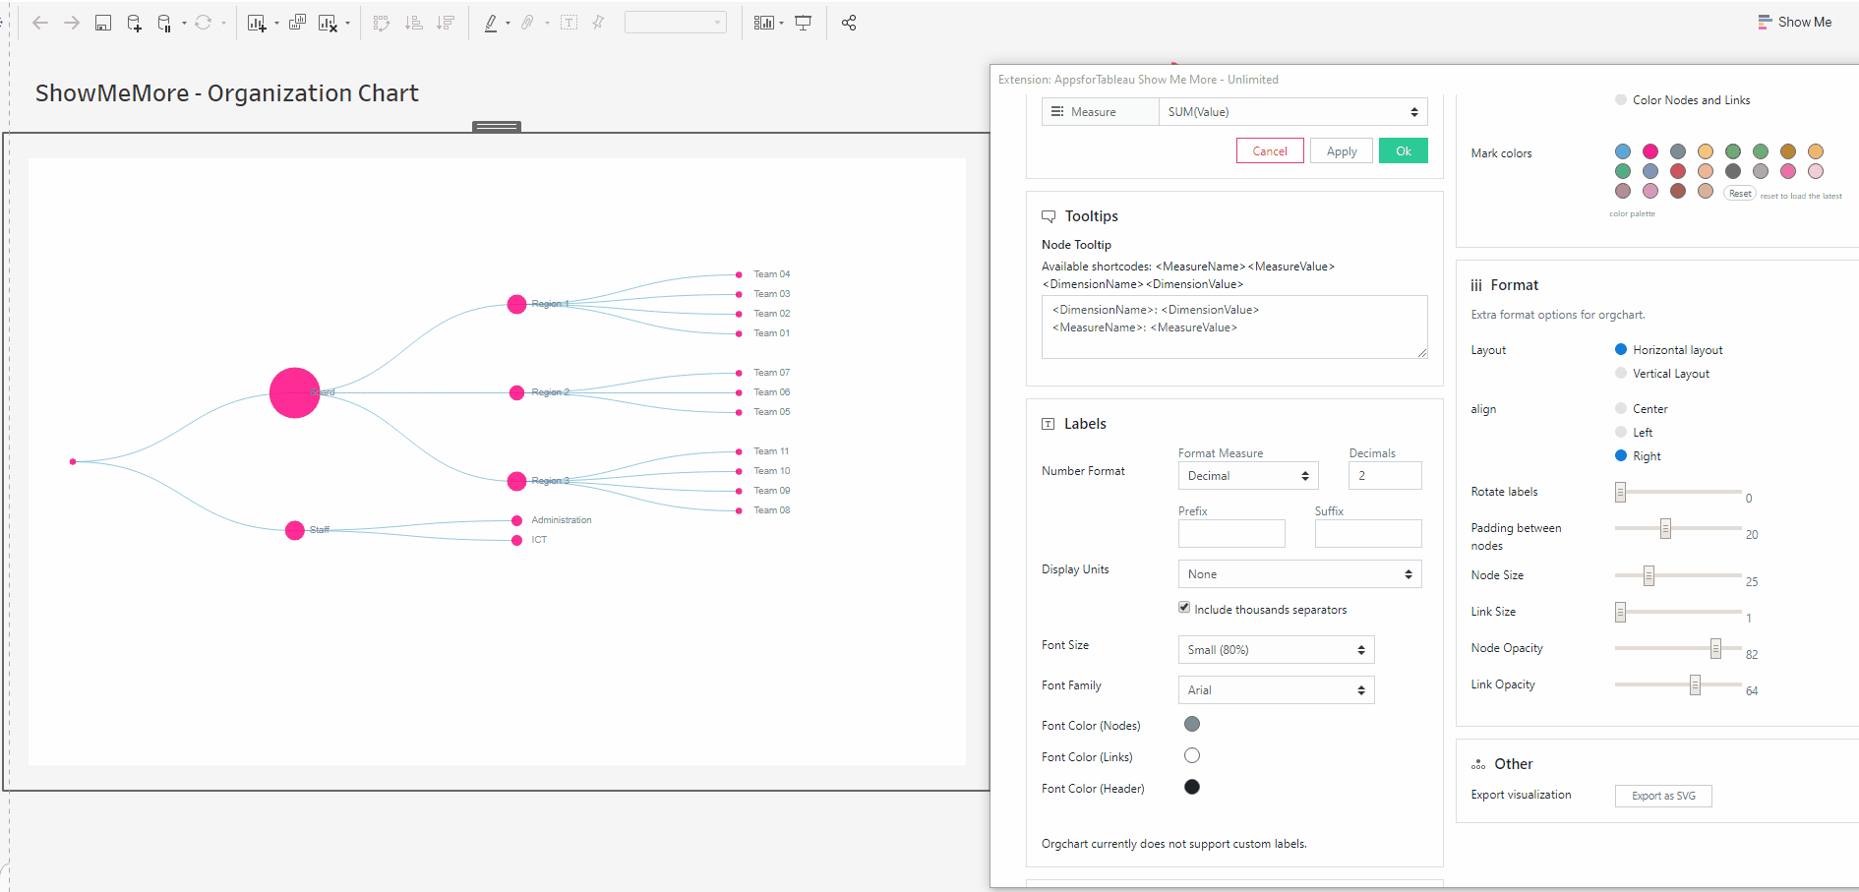Open the Font Family Arial dropdown
1859x892 pixels.
[x=1276, y=690]
